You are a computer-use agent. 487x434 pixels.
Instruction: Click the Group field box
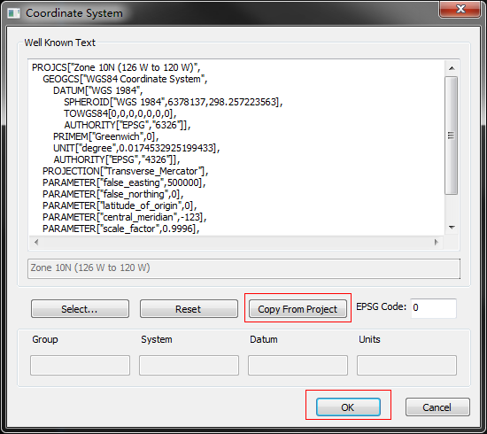click(80, 365)
